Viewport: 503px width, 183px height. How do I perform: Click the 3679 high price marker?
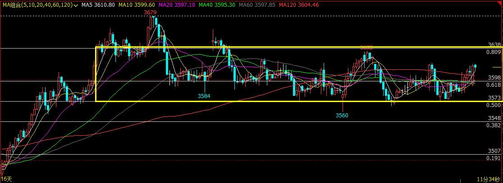click(x=150, y=13)
